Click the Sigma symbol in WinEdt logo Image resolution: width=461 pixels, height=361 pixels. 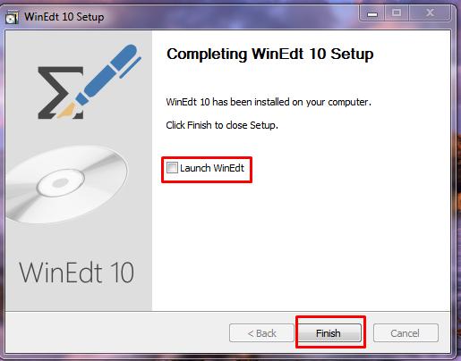point(56,92)
